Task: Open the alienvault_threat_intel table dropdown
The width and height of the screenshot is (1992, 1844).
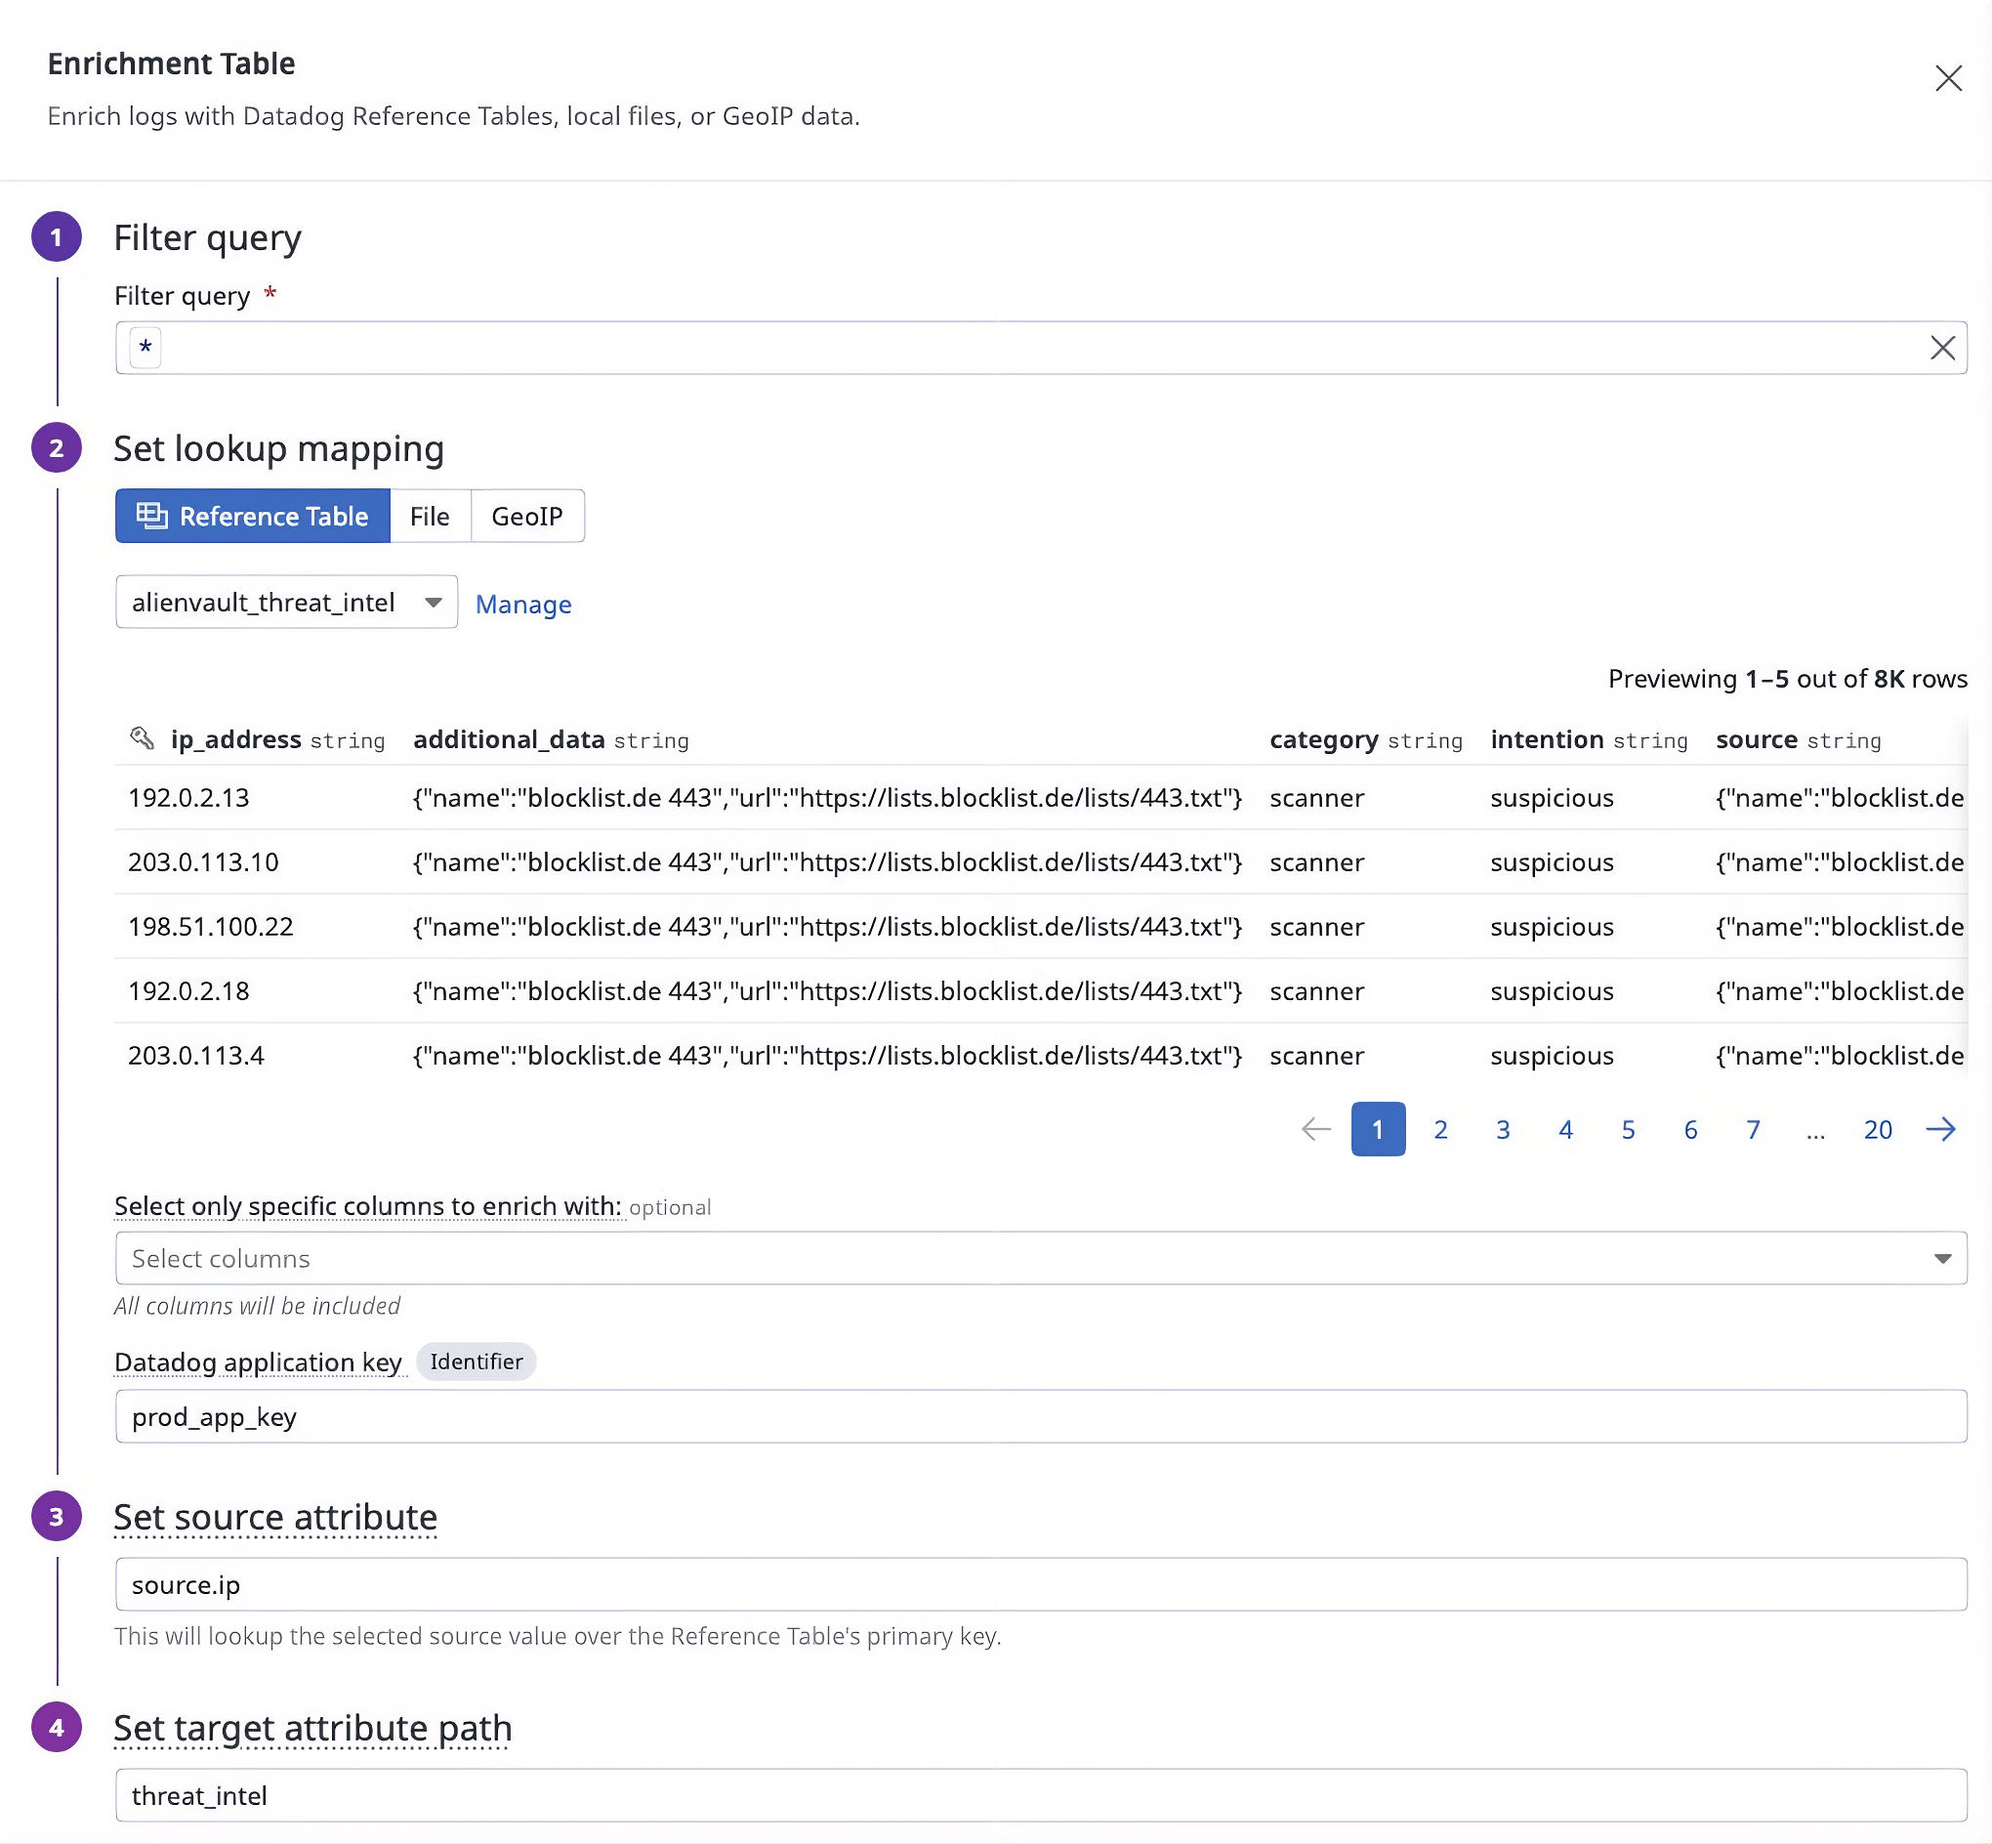Action: pos(286,602)
